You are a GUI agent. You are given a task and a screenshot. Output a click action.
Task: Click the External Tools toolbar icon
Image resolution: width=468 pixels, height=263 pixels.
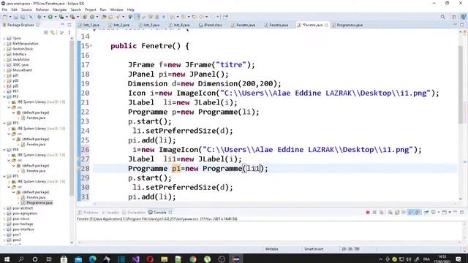coord(72,17)
